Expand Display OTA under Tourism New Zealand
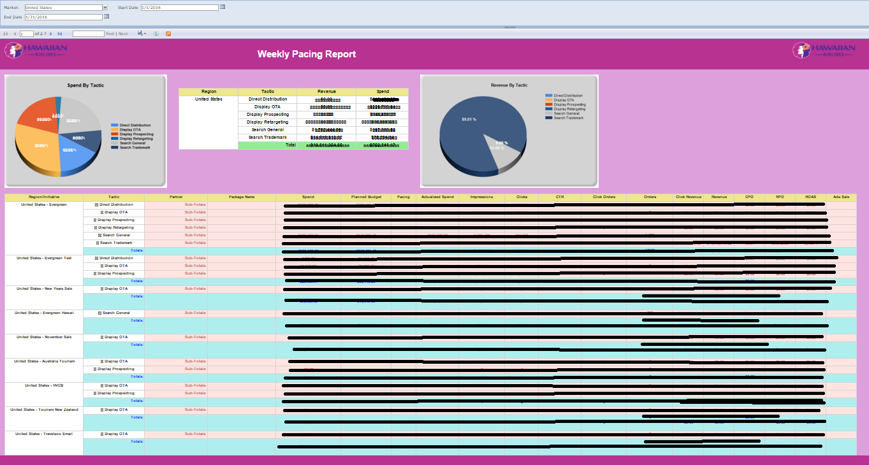The image size is (869, 465). point(102,410)
